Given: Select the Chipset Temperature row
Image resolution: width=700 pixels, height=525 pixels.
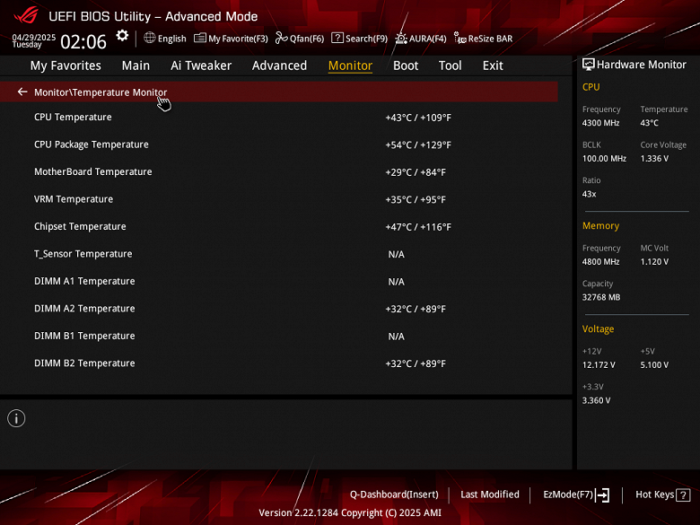Looking at the screenshot, I should [x=278, y=226].
